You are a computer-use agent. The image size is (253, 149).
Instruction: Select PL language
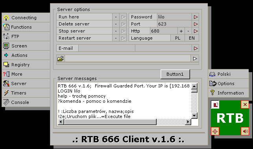(x=177, y=38)
